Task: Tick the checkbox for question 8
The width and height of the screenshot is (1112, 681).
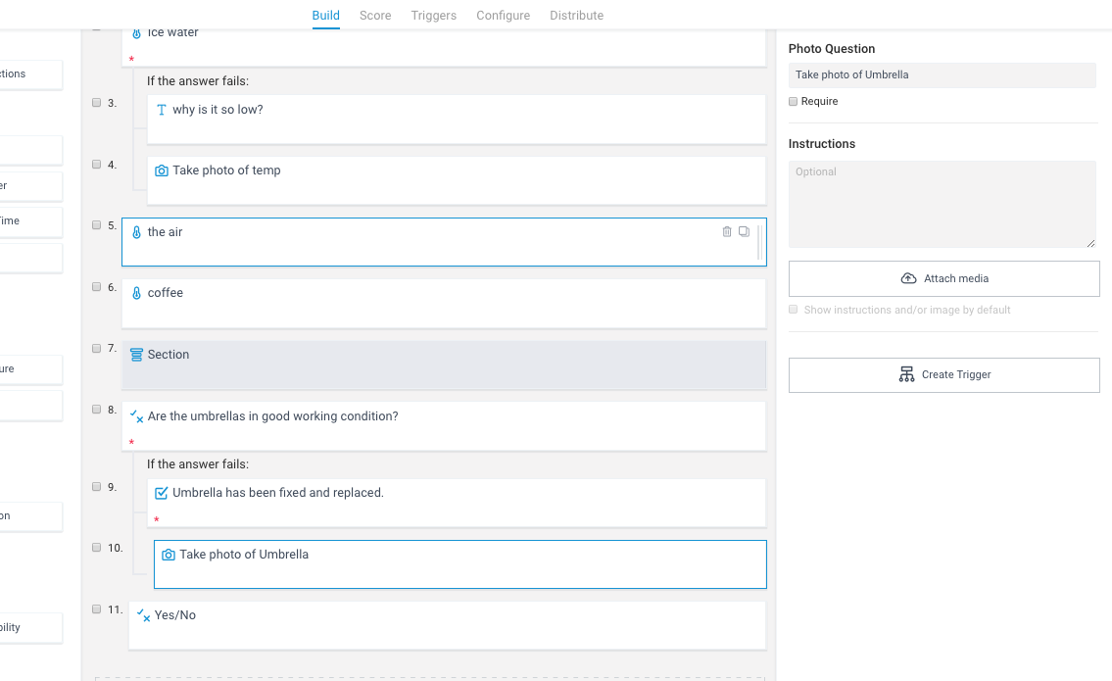Action: pyautogui.click(x=96, y=410)
